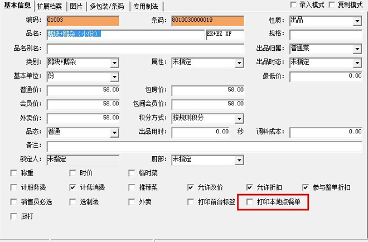Enable the 录入模式 checkbox
Screen dimensions: 368x242
point(293,5)
